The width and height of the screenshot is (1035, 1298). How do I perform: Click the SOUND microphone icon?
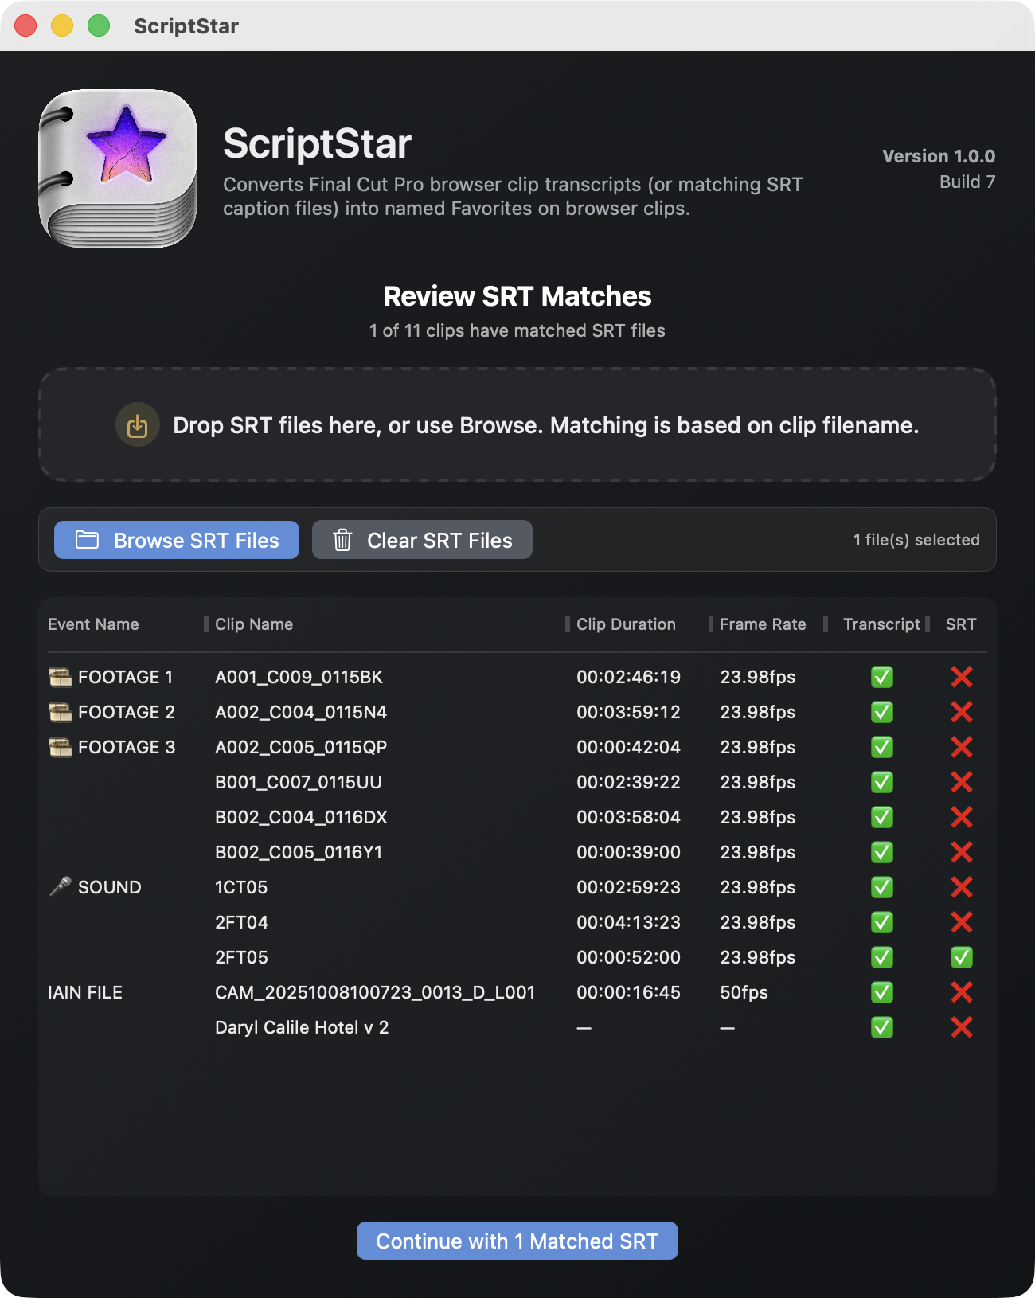pyautogui.click(x=61, y=887)
